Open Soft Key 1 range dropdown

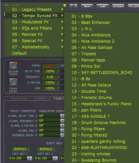pos(29,158)
